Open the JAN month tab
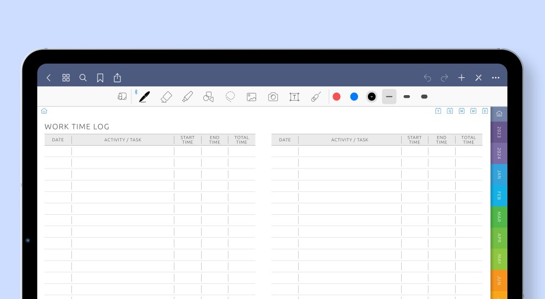This screenshot has width=545, height=299. pos(499,175)
